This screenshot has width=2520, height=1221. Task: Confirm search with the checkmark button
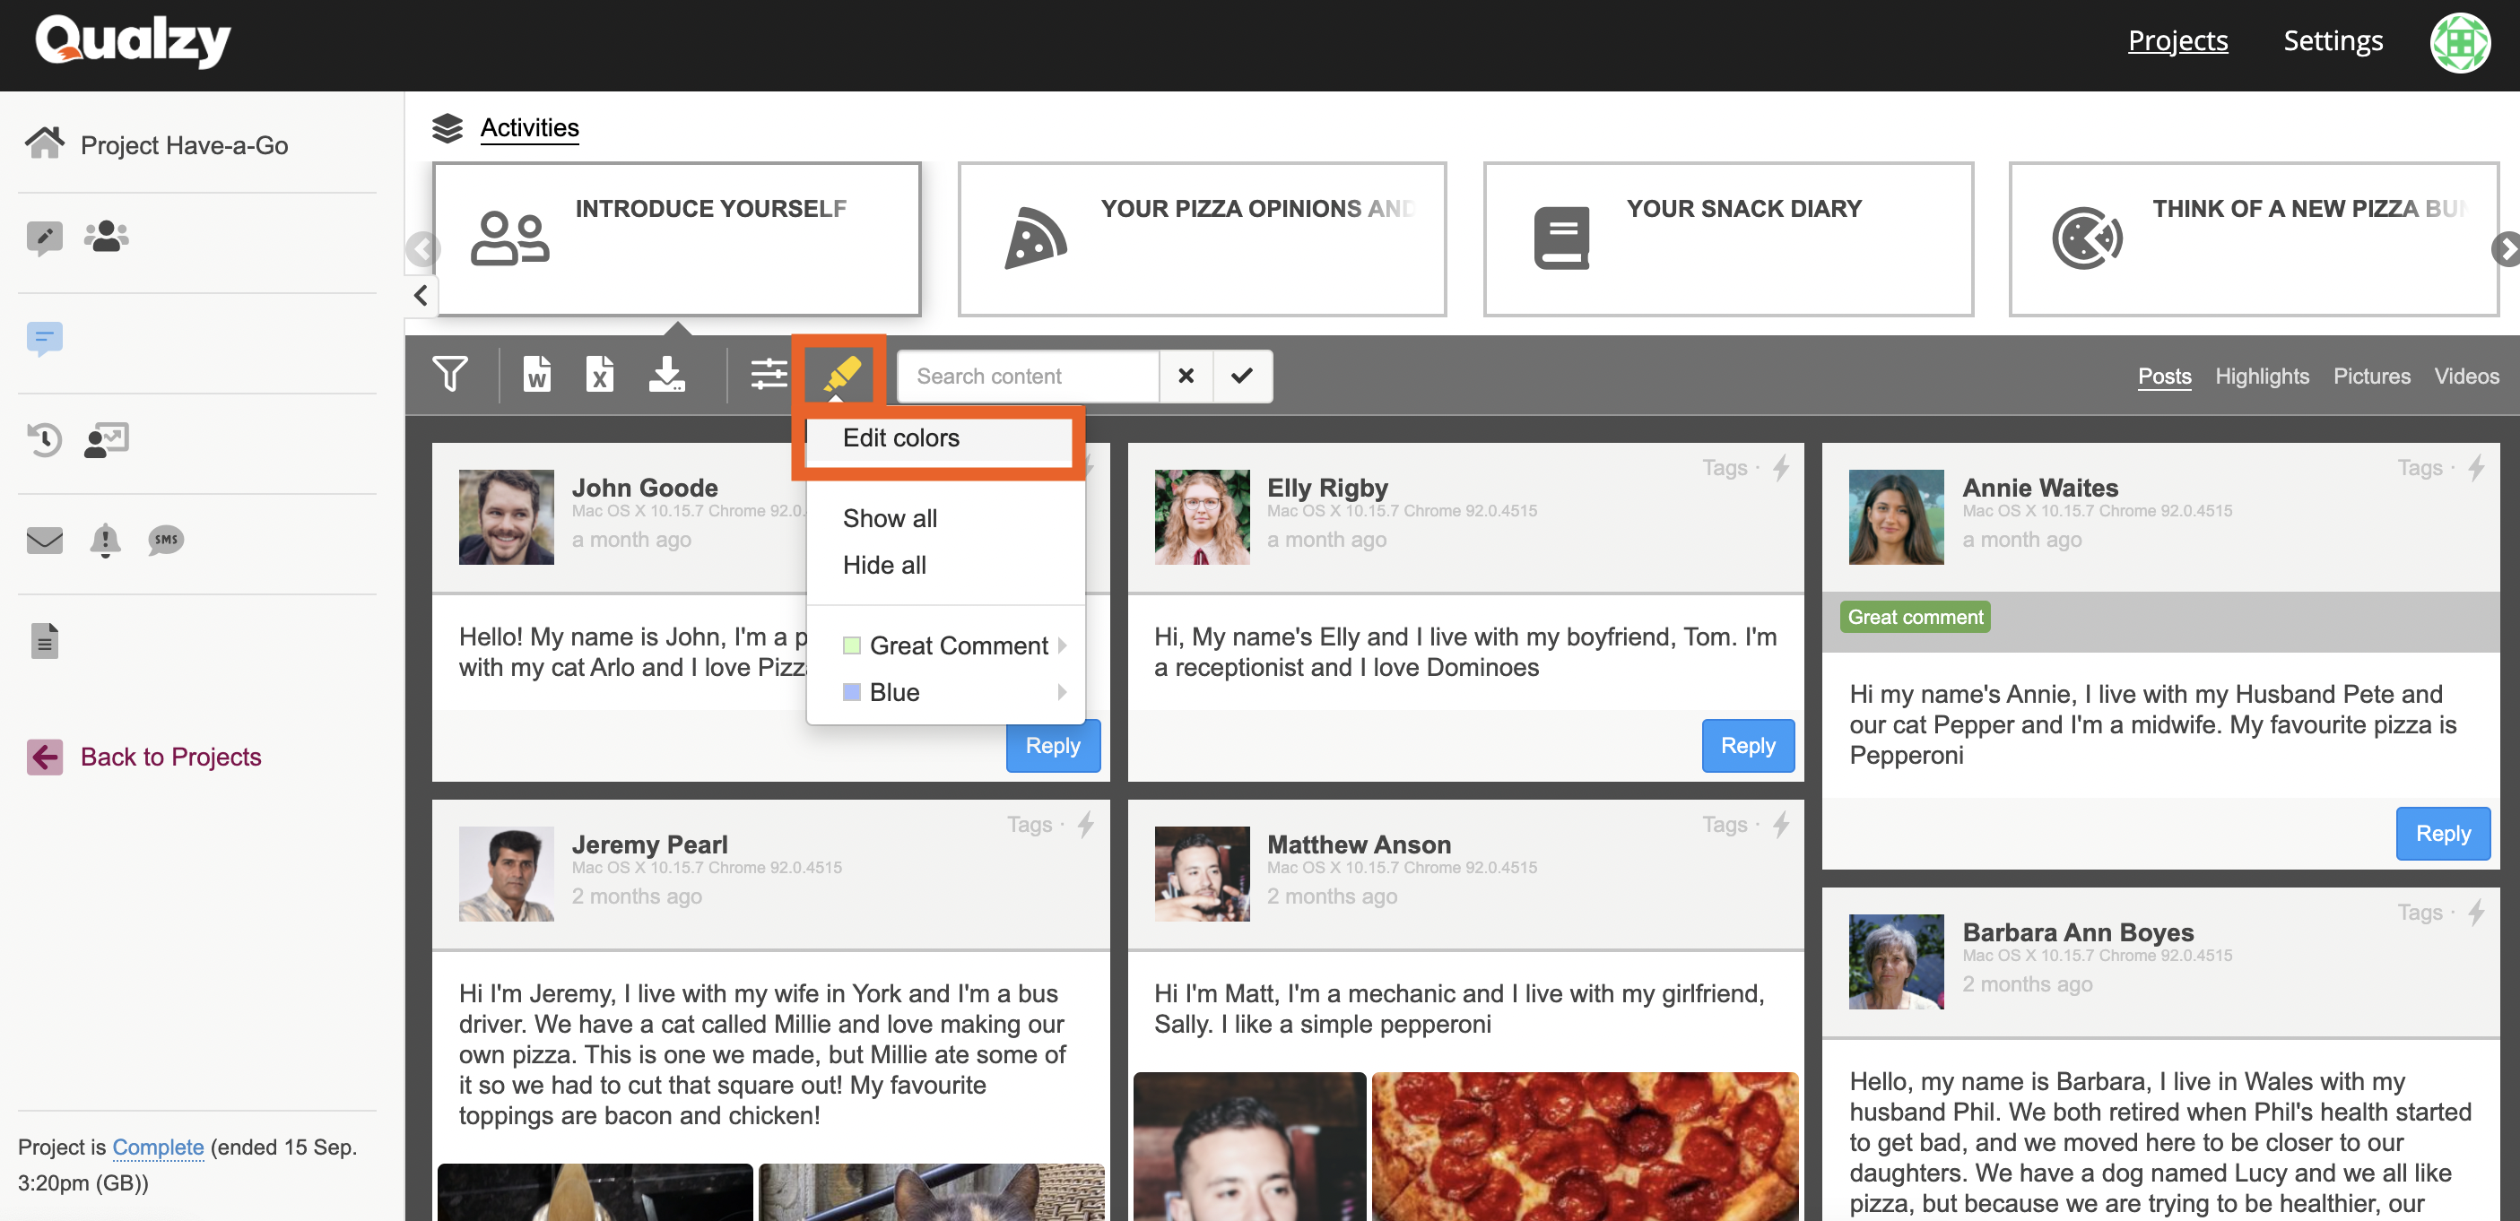point(1241,377)
